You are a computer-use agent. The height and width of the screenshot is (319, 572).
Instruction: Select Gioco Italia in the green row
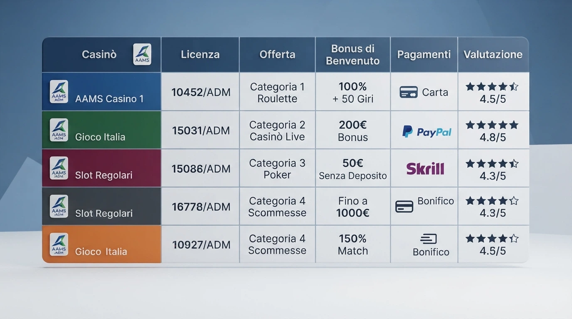coord(100,137)
